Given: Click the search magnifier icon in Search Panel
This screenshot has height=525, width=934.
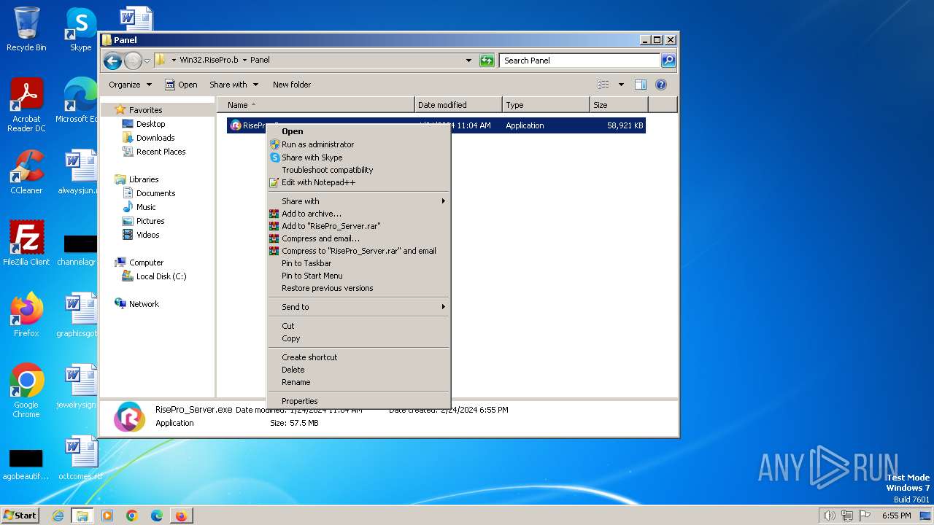Looking at the screenshot, I should 668,61.
